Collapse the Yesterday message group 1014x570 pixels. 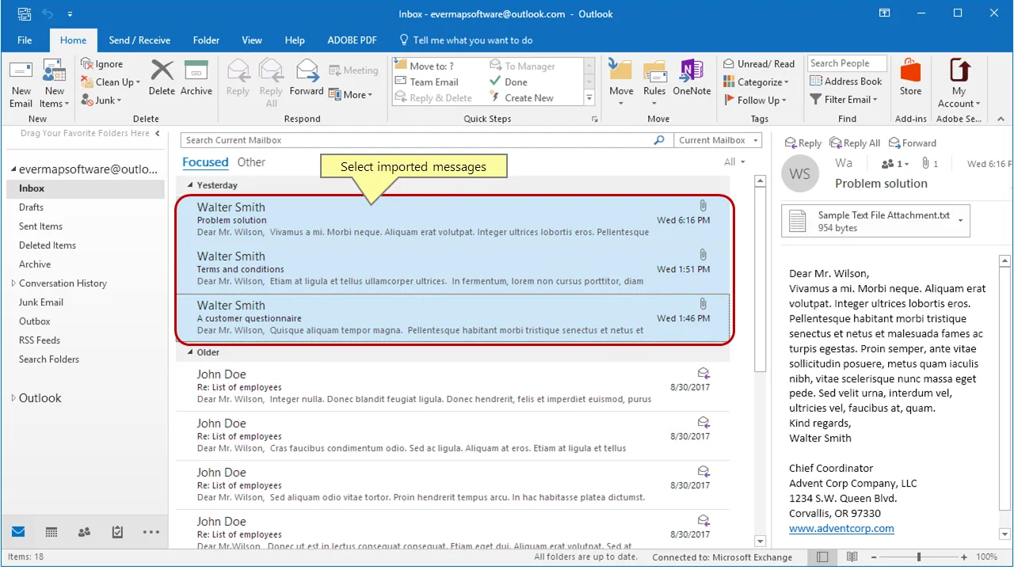tap(189, 185)
